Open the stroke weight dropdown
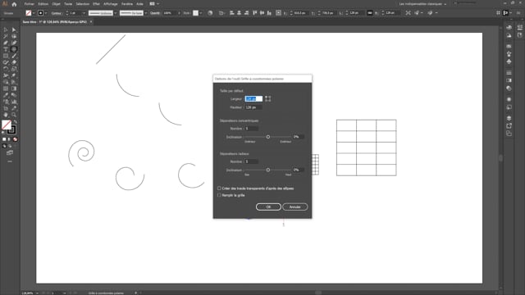Screen dimensions: 525x295 coord(84,13)
